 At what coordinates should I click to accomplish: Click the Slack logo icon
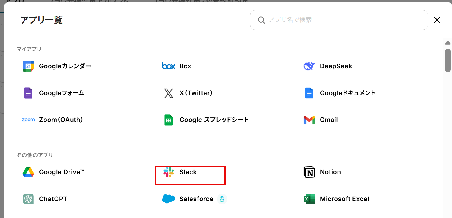[169, 172]
